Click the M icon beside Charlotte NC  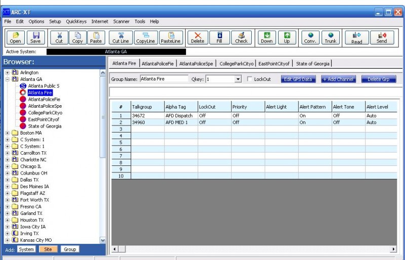[15, 159]
